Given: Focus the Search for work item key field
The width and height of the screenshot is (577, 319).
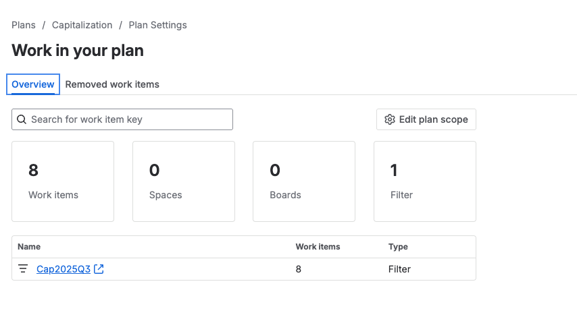Looking at the screenshot, I should pos(128,119).
